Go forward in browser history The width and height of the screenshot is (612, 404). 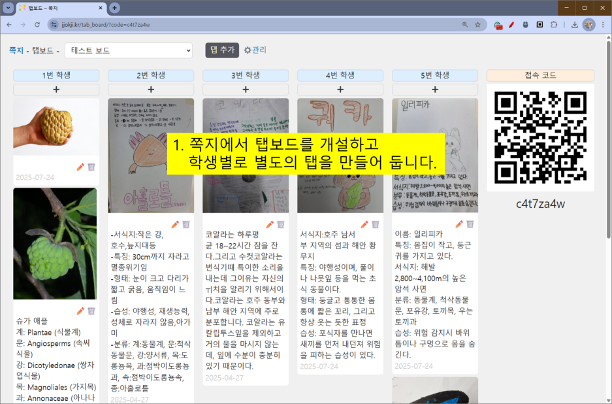pyautogui.click(x=23, y=25)
